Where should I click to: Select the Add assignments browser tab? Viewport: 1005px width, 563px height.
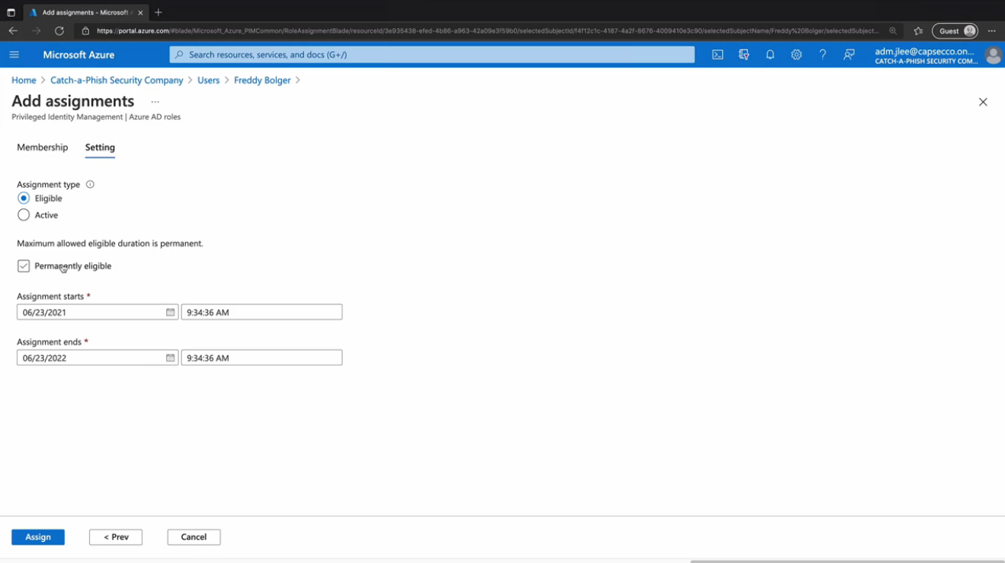pos(86,13)
